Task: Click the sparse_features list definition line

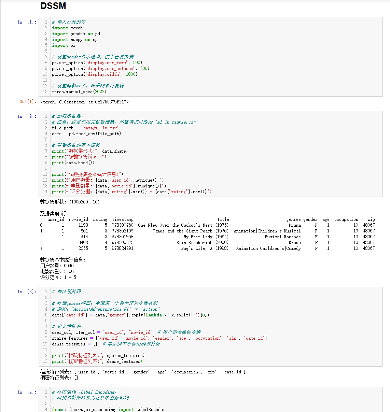Action: click(159, 338)
